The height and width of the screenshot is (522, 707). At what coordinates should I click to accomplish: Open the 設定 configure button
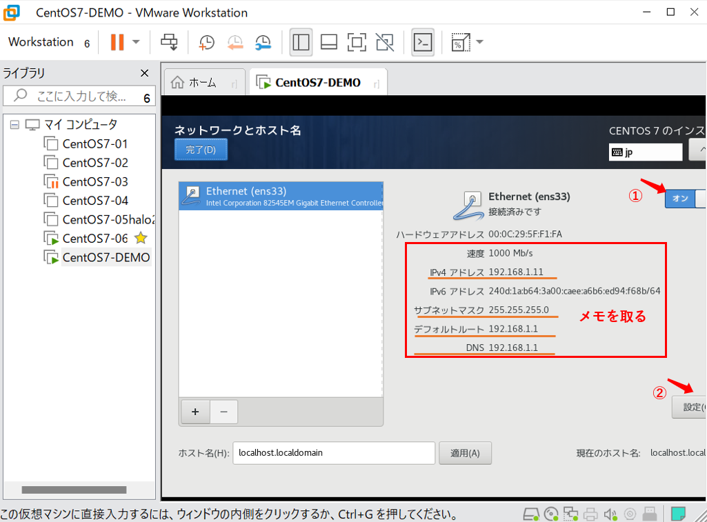coord(689,407)
